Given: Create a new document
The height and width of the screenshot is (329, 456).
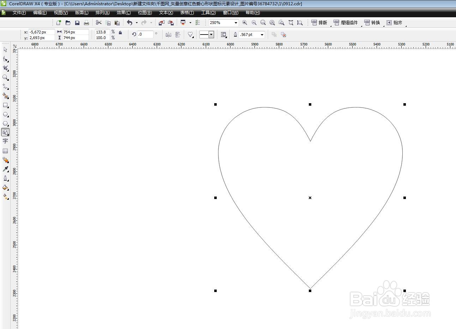Looking at the screenshot, I should [59, 23].
